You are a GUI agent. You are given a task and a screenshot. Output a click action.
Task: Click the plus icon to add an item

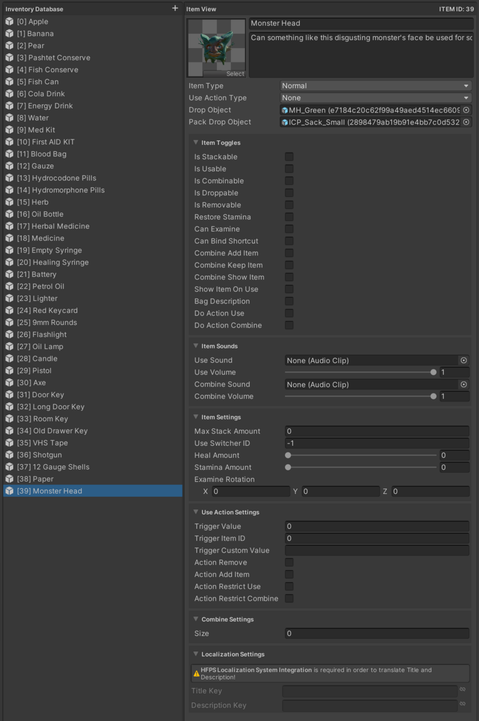[175, 8]
